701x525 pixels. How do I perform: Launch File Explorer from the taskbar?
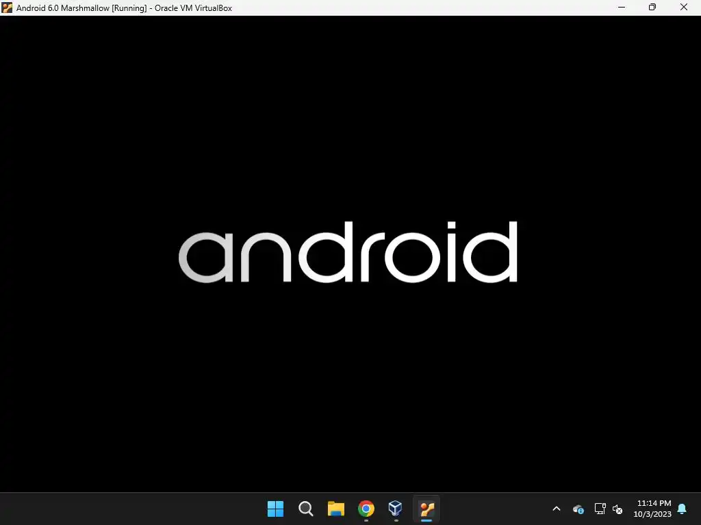(335, 509)
